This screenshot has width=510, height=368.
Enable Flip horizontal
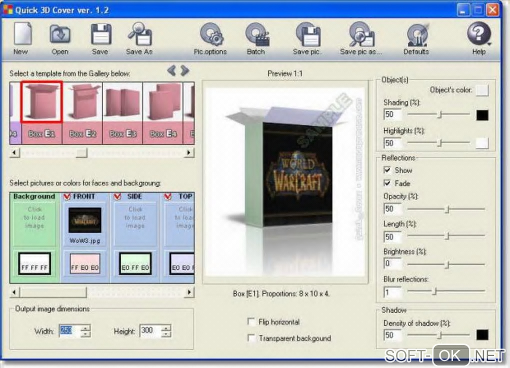click(x=251, y=322)
